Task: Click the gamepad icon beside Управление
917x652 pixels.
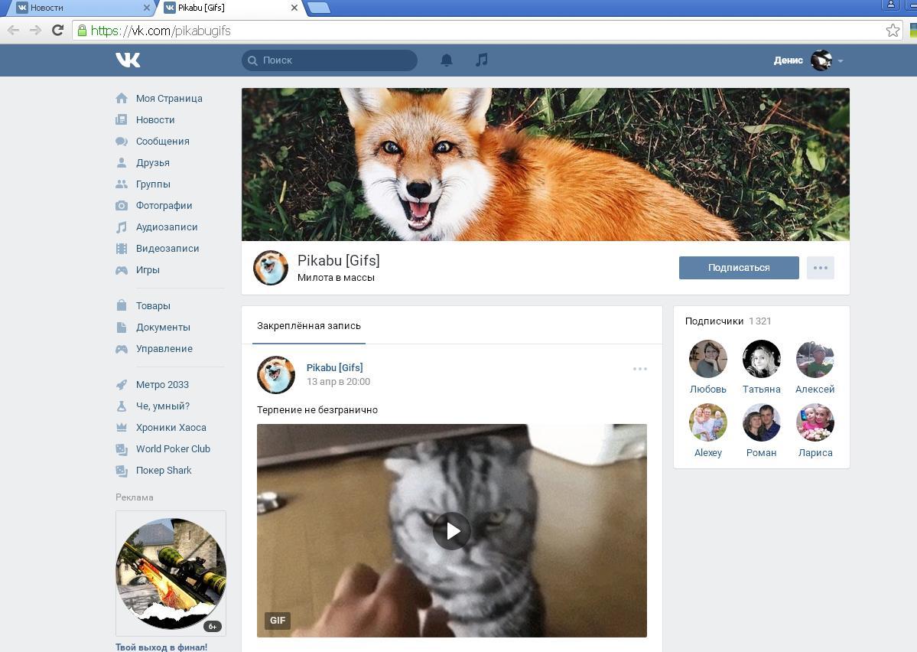Action: coord(121,349)
